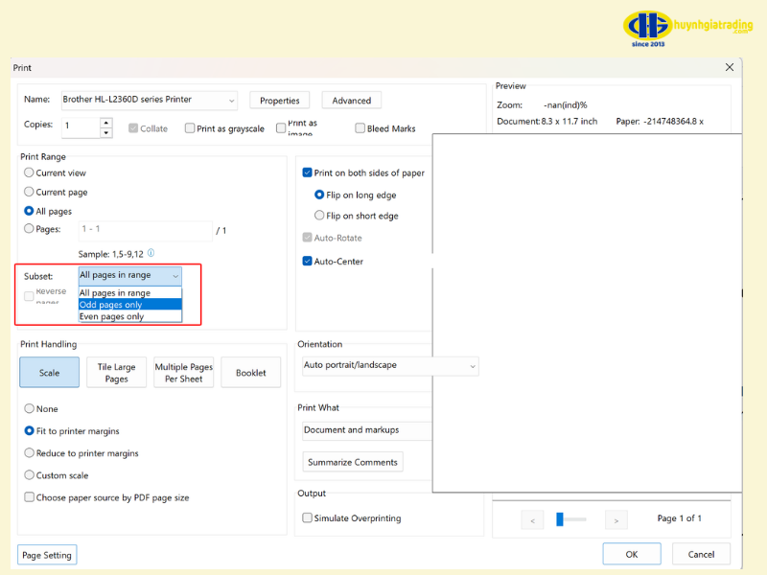This screenshot has height=575, width=767.
Task: Go to previous preview page arrow
Action: [533, 519]
